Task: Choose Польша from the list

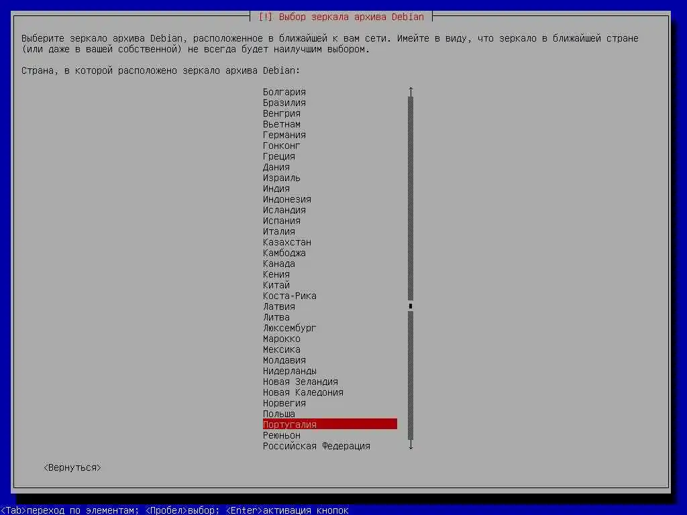Action: [x=279, y=414]
